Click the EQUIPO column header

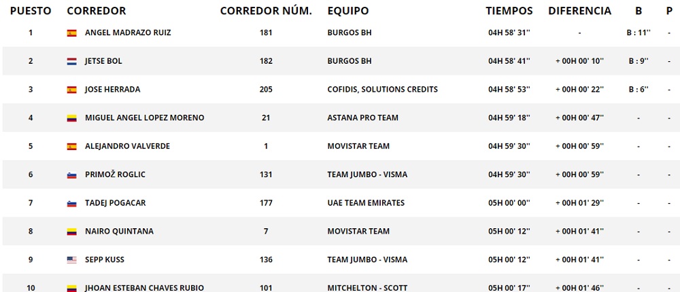click(348, 11)
